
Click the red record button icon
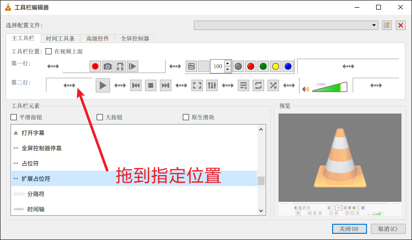(95, 66)
